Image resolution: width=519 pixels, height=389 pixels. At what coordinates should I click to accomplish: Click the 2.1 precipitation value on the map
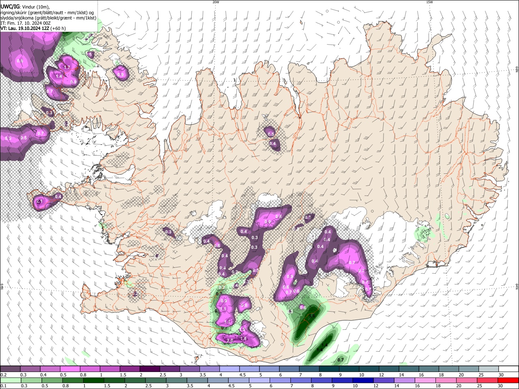(39, 201)
